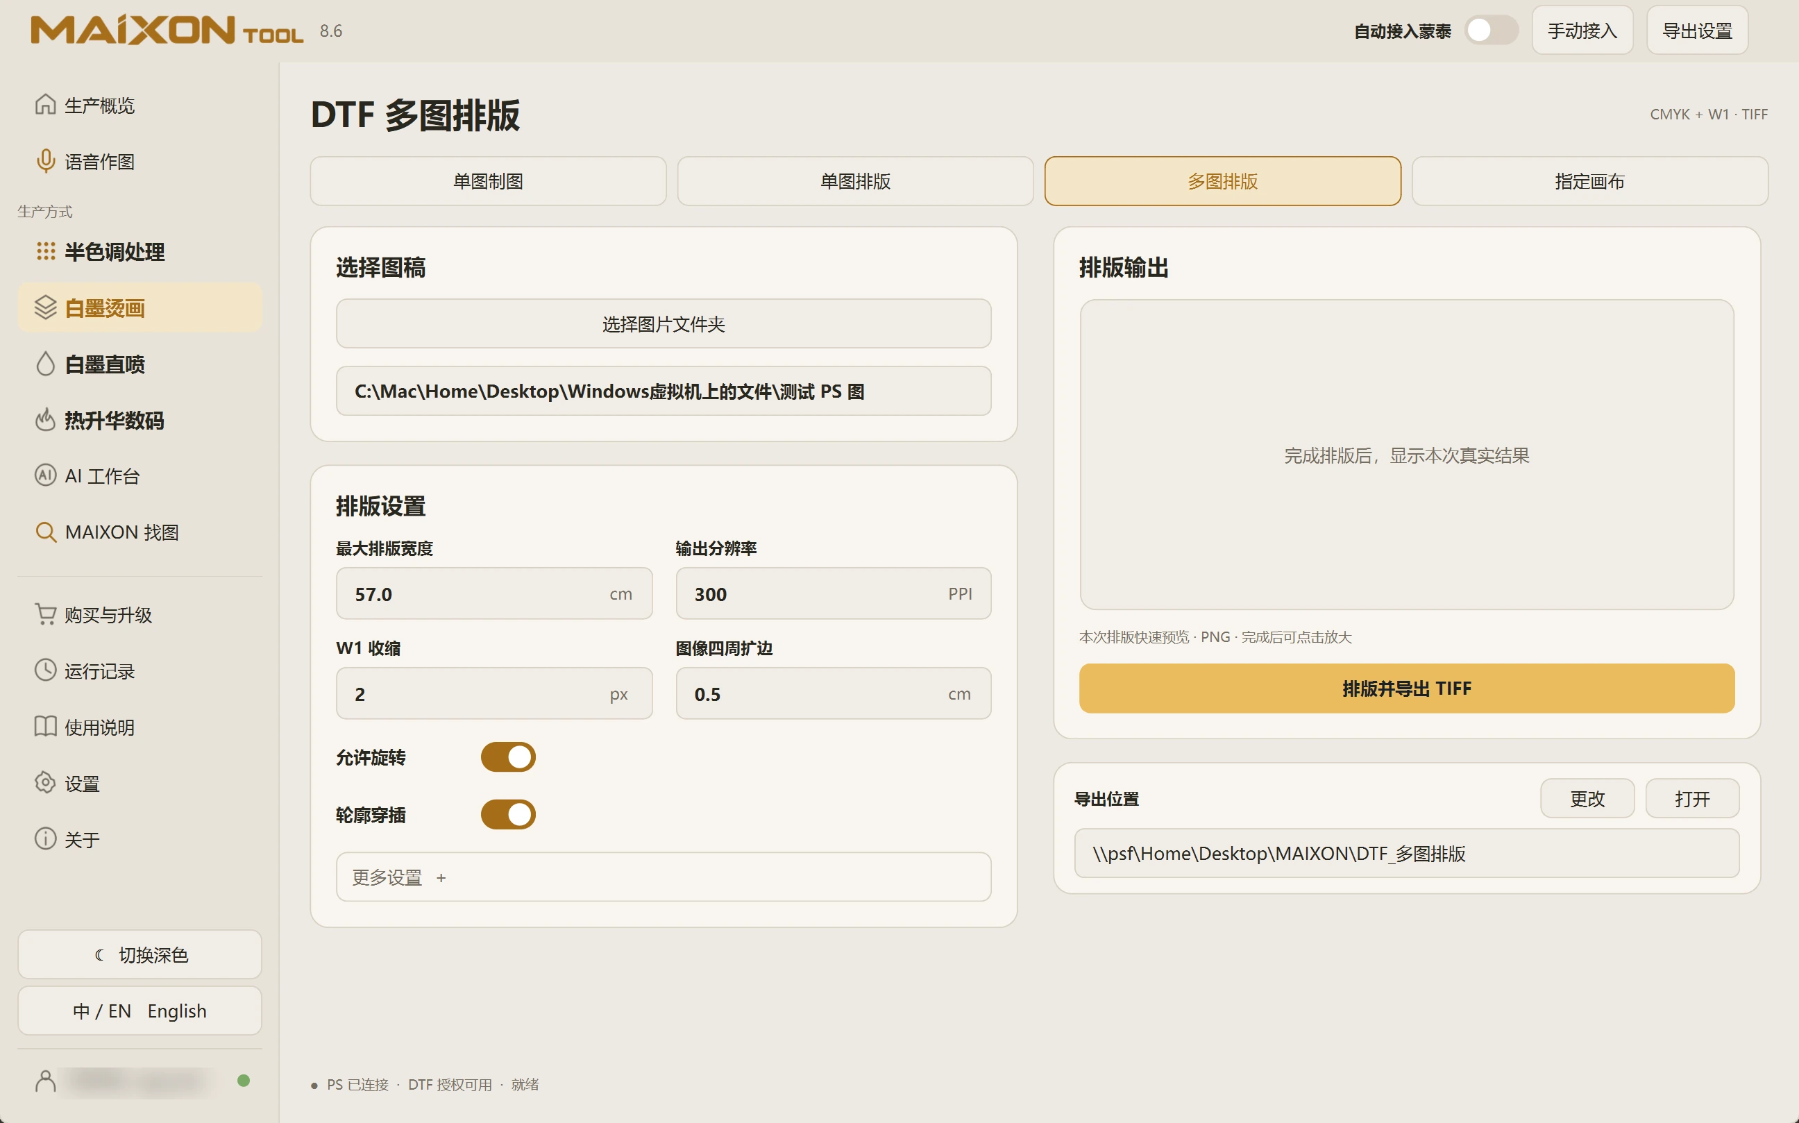Click 打开 export folder button
This screenshot has width=1799, height=1123.
pos(1692,798)
